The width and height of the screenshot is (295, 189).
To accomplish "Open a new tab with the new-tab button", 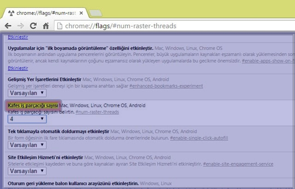I will [95, 13].
